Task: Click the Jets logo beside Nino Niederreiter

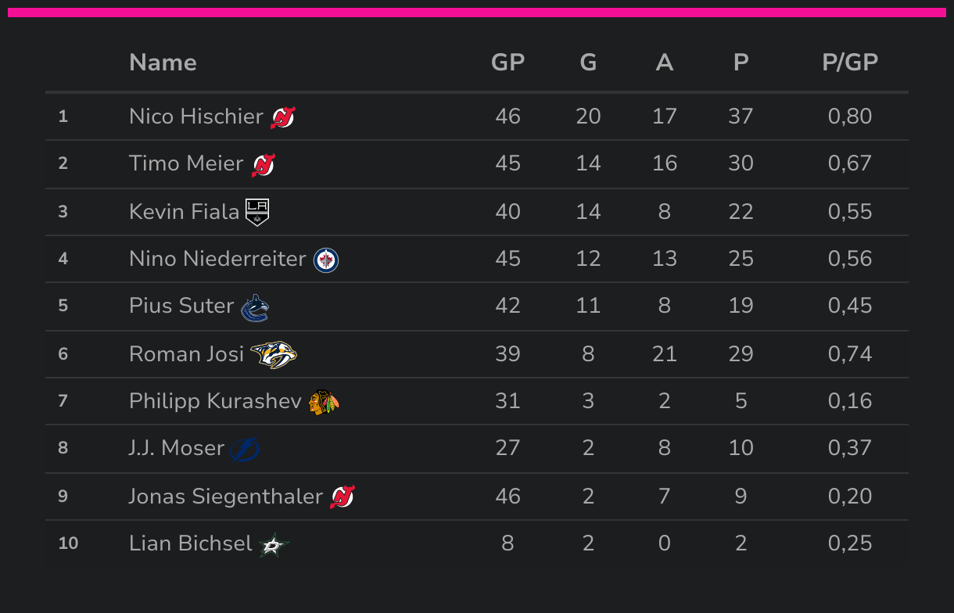Action: [326, 260]
